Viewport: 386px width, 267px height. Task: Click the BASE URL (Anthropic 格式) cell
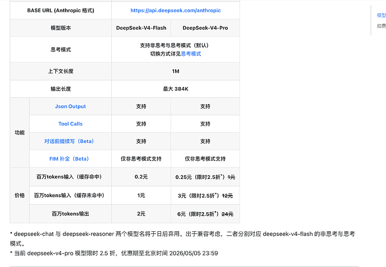(x=61, y=10)
